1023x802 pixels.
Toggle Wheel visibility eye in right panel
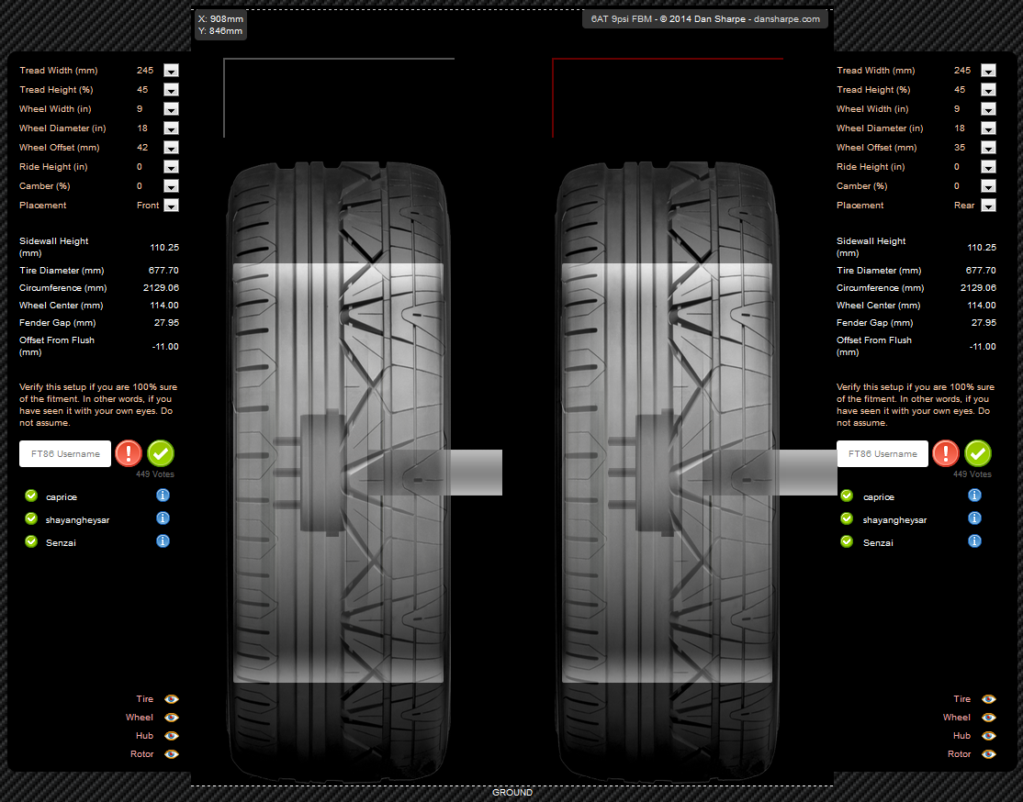pos(988,718)
